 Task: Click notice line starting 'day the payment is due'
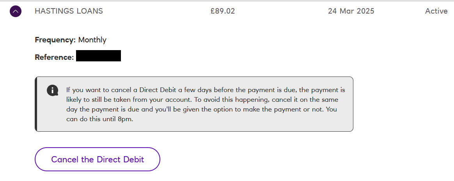(202, 110)
